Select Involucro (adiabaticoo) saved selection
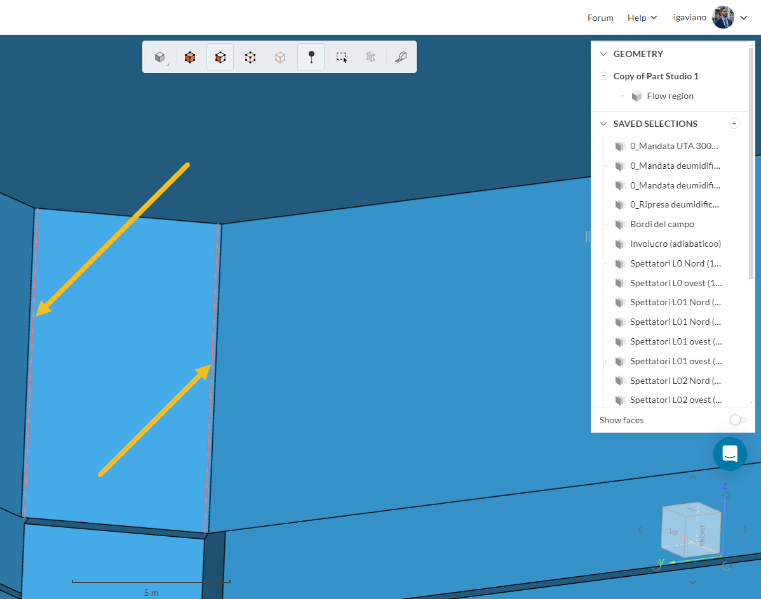The width and height of the screenshot is (761, 599). click(676, 244)
